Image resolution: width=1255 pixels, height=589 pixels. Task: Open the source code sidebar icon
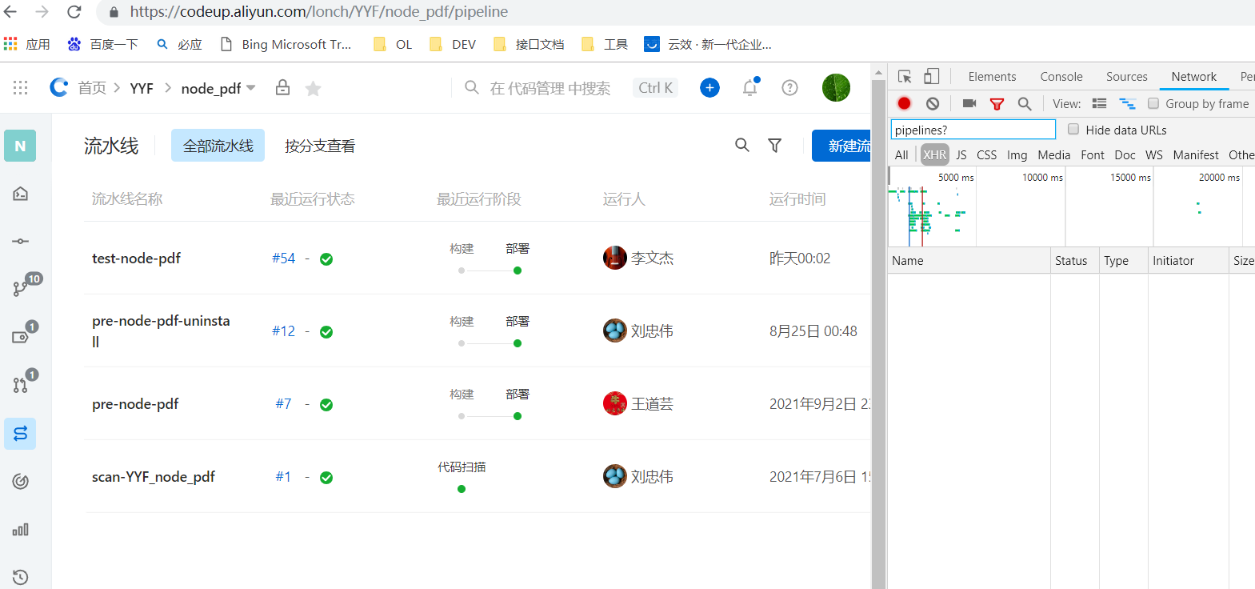(21, 194)
